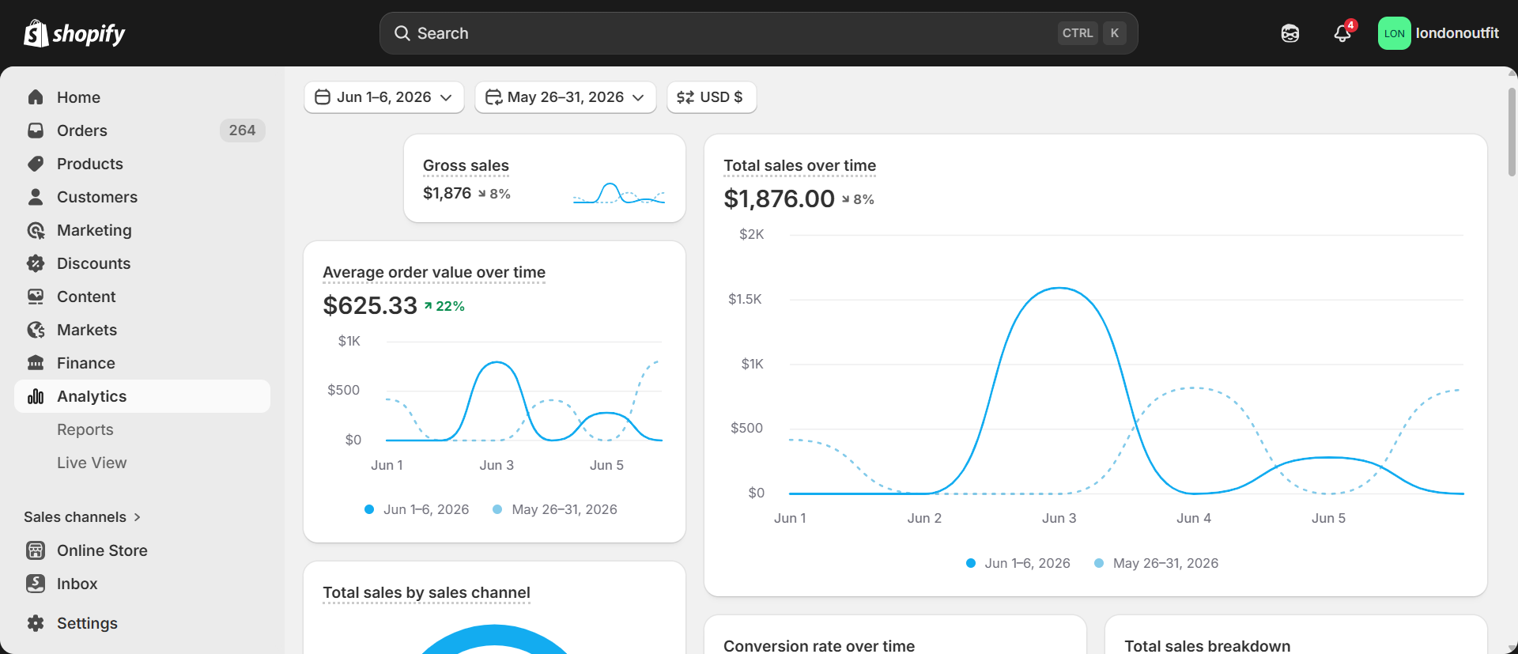Click the Inbox sales channel icon

[x=36, y=584]
